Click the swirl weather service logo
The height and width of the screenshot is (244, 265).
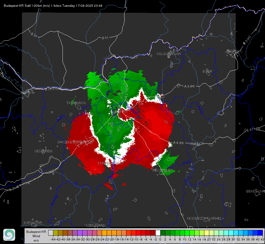[x=9, y=235]
